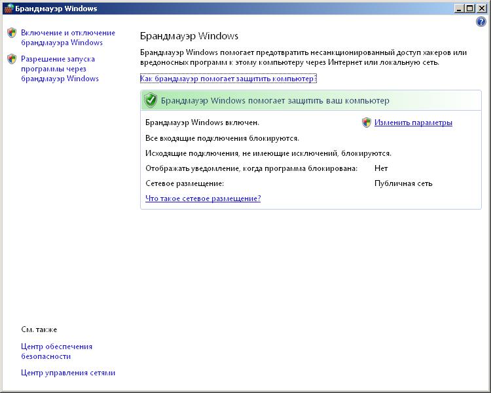Click 'Исходящие подключения, не имеющие исключений' line
491x393 pixels.
(268, 153)
